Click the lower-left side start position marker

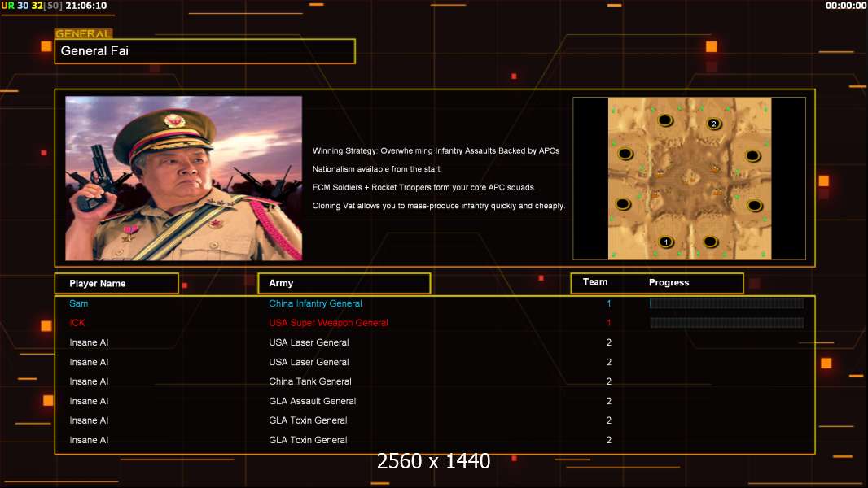pyautogui.click(x=624, y=204)
